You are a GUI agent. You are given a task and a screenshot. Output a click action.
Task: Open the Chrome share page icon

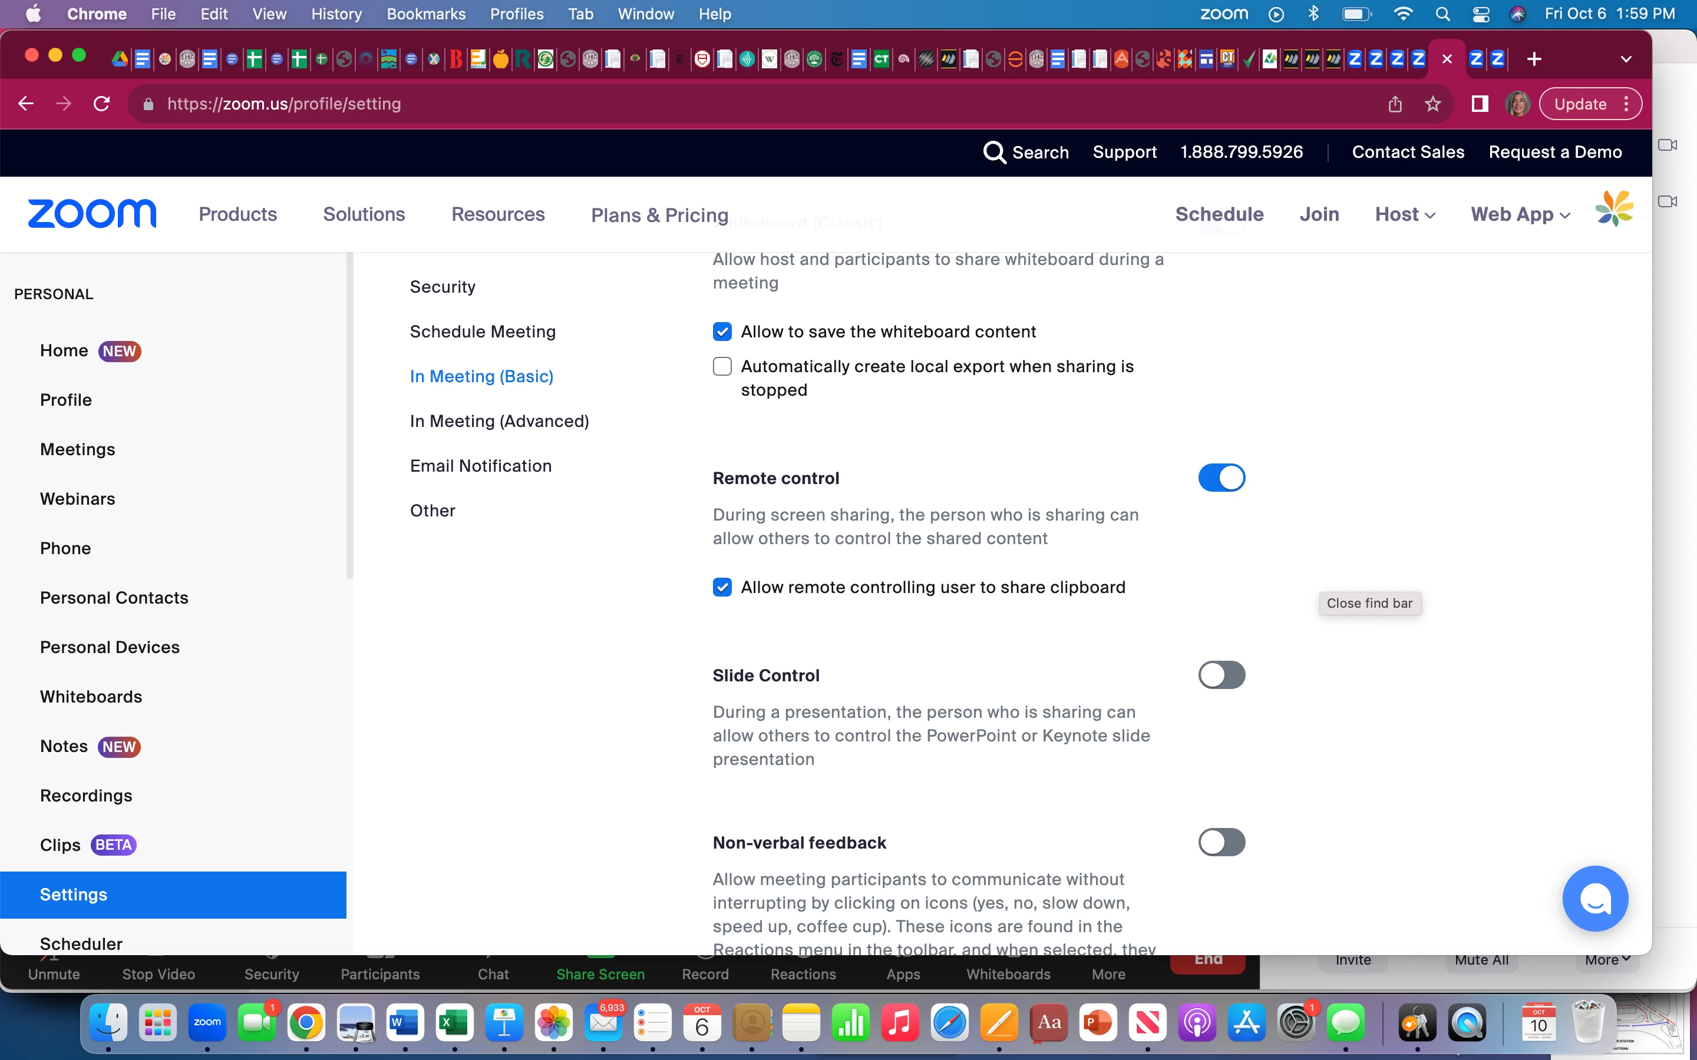click(x=1395, y=104)
